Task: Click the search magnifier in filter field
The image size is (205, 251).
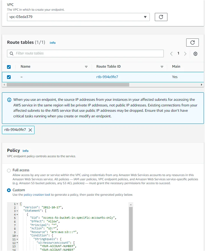Action: (x=11, y=53)
